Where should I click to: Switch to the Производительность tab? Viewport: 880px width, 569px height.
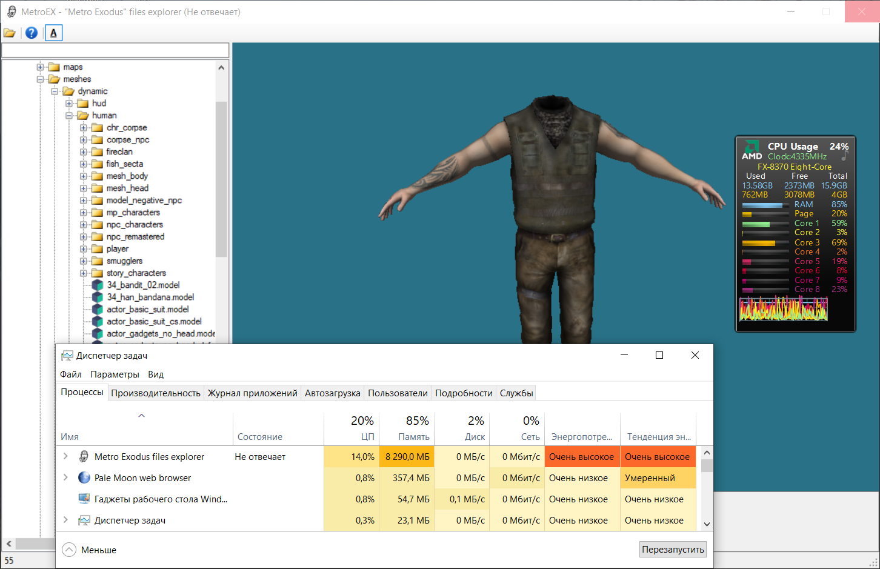[156, 393]
